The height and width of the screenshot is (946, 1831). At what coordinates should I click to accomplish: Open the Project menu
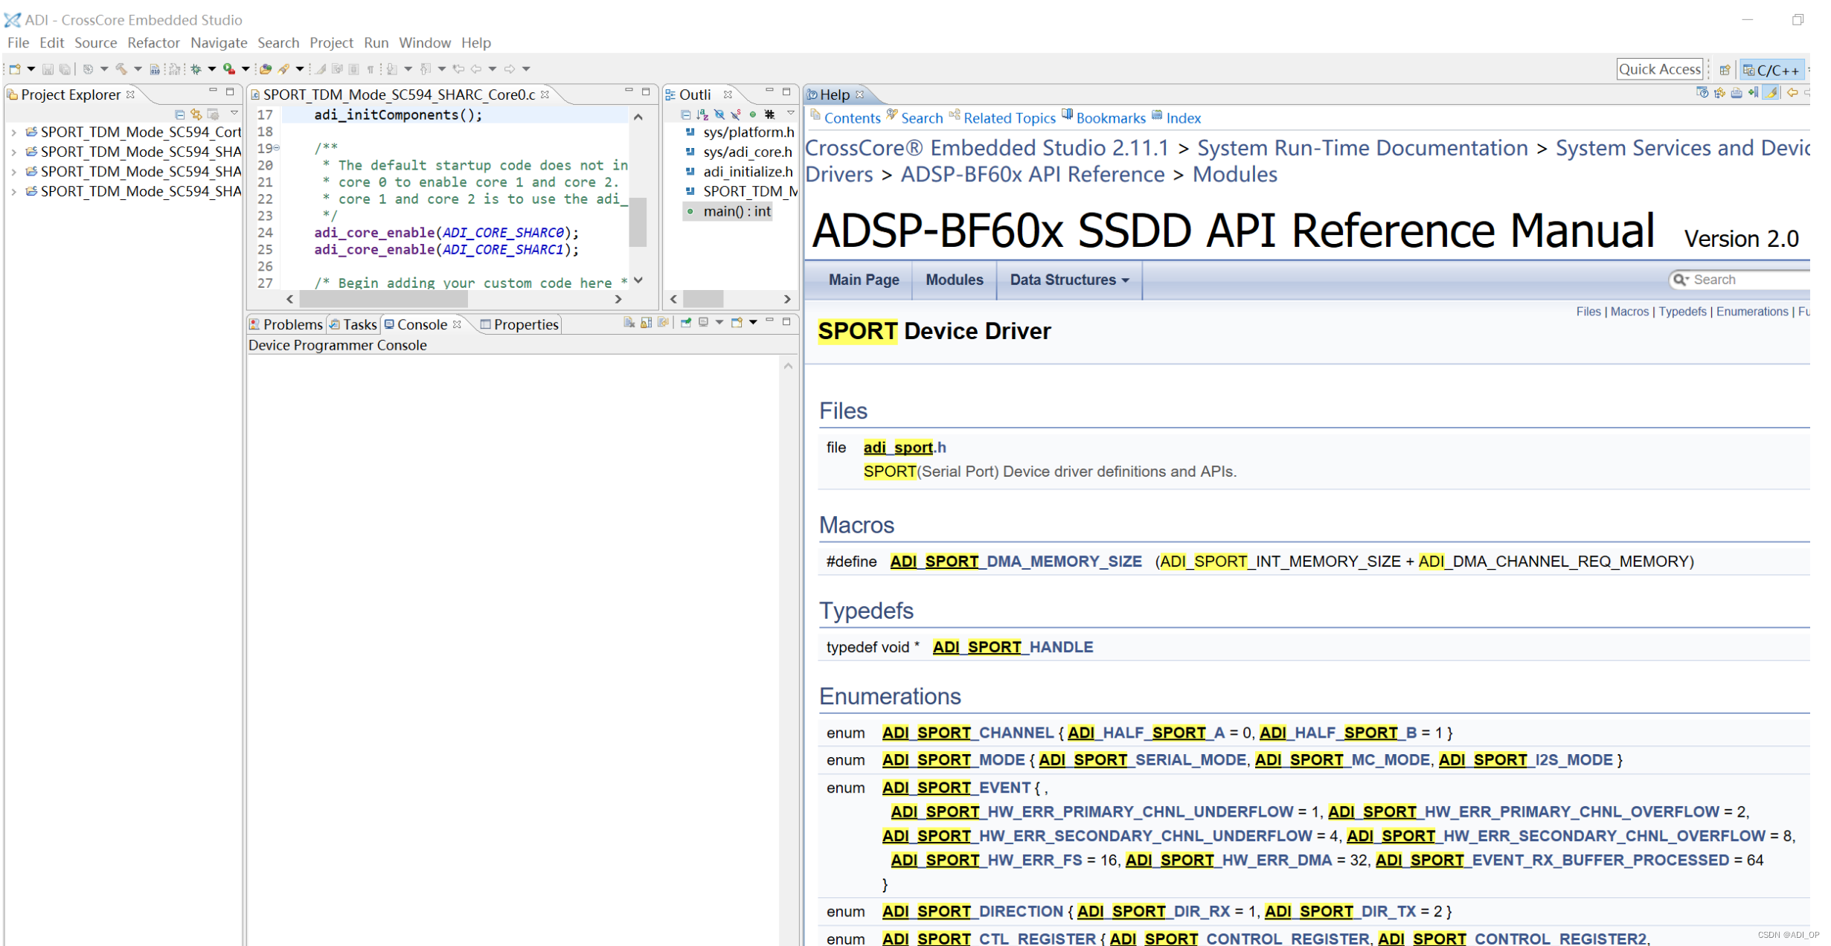click(331, 43)
